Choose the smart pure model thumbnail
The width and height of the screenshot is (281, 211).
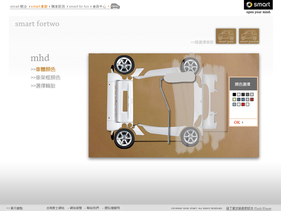pos(226,36)
